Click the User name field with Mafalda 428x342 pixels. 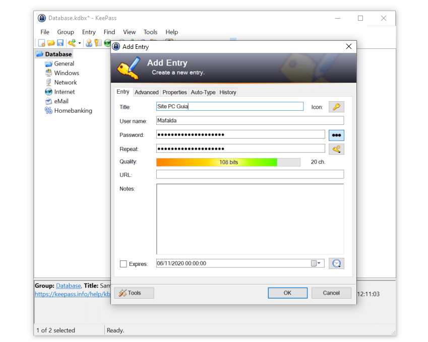(250, 120)
